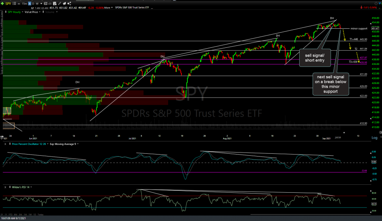This screenshot has height=221, width=382.
Task: Click the bar chart style icon
Action: 50,4
